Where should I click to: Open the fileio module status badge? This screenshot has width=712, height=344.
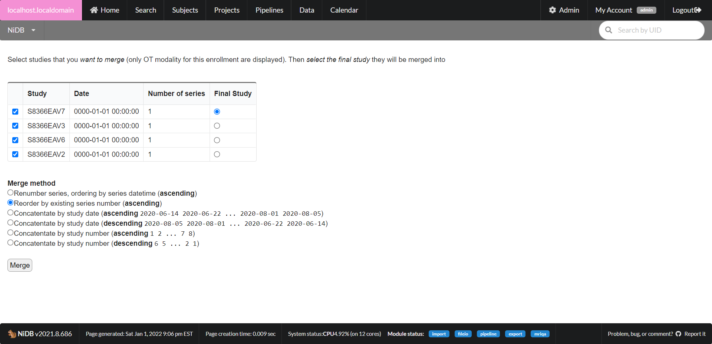463,334
